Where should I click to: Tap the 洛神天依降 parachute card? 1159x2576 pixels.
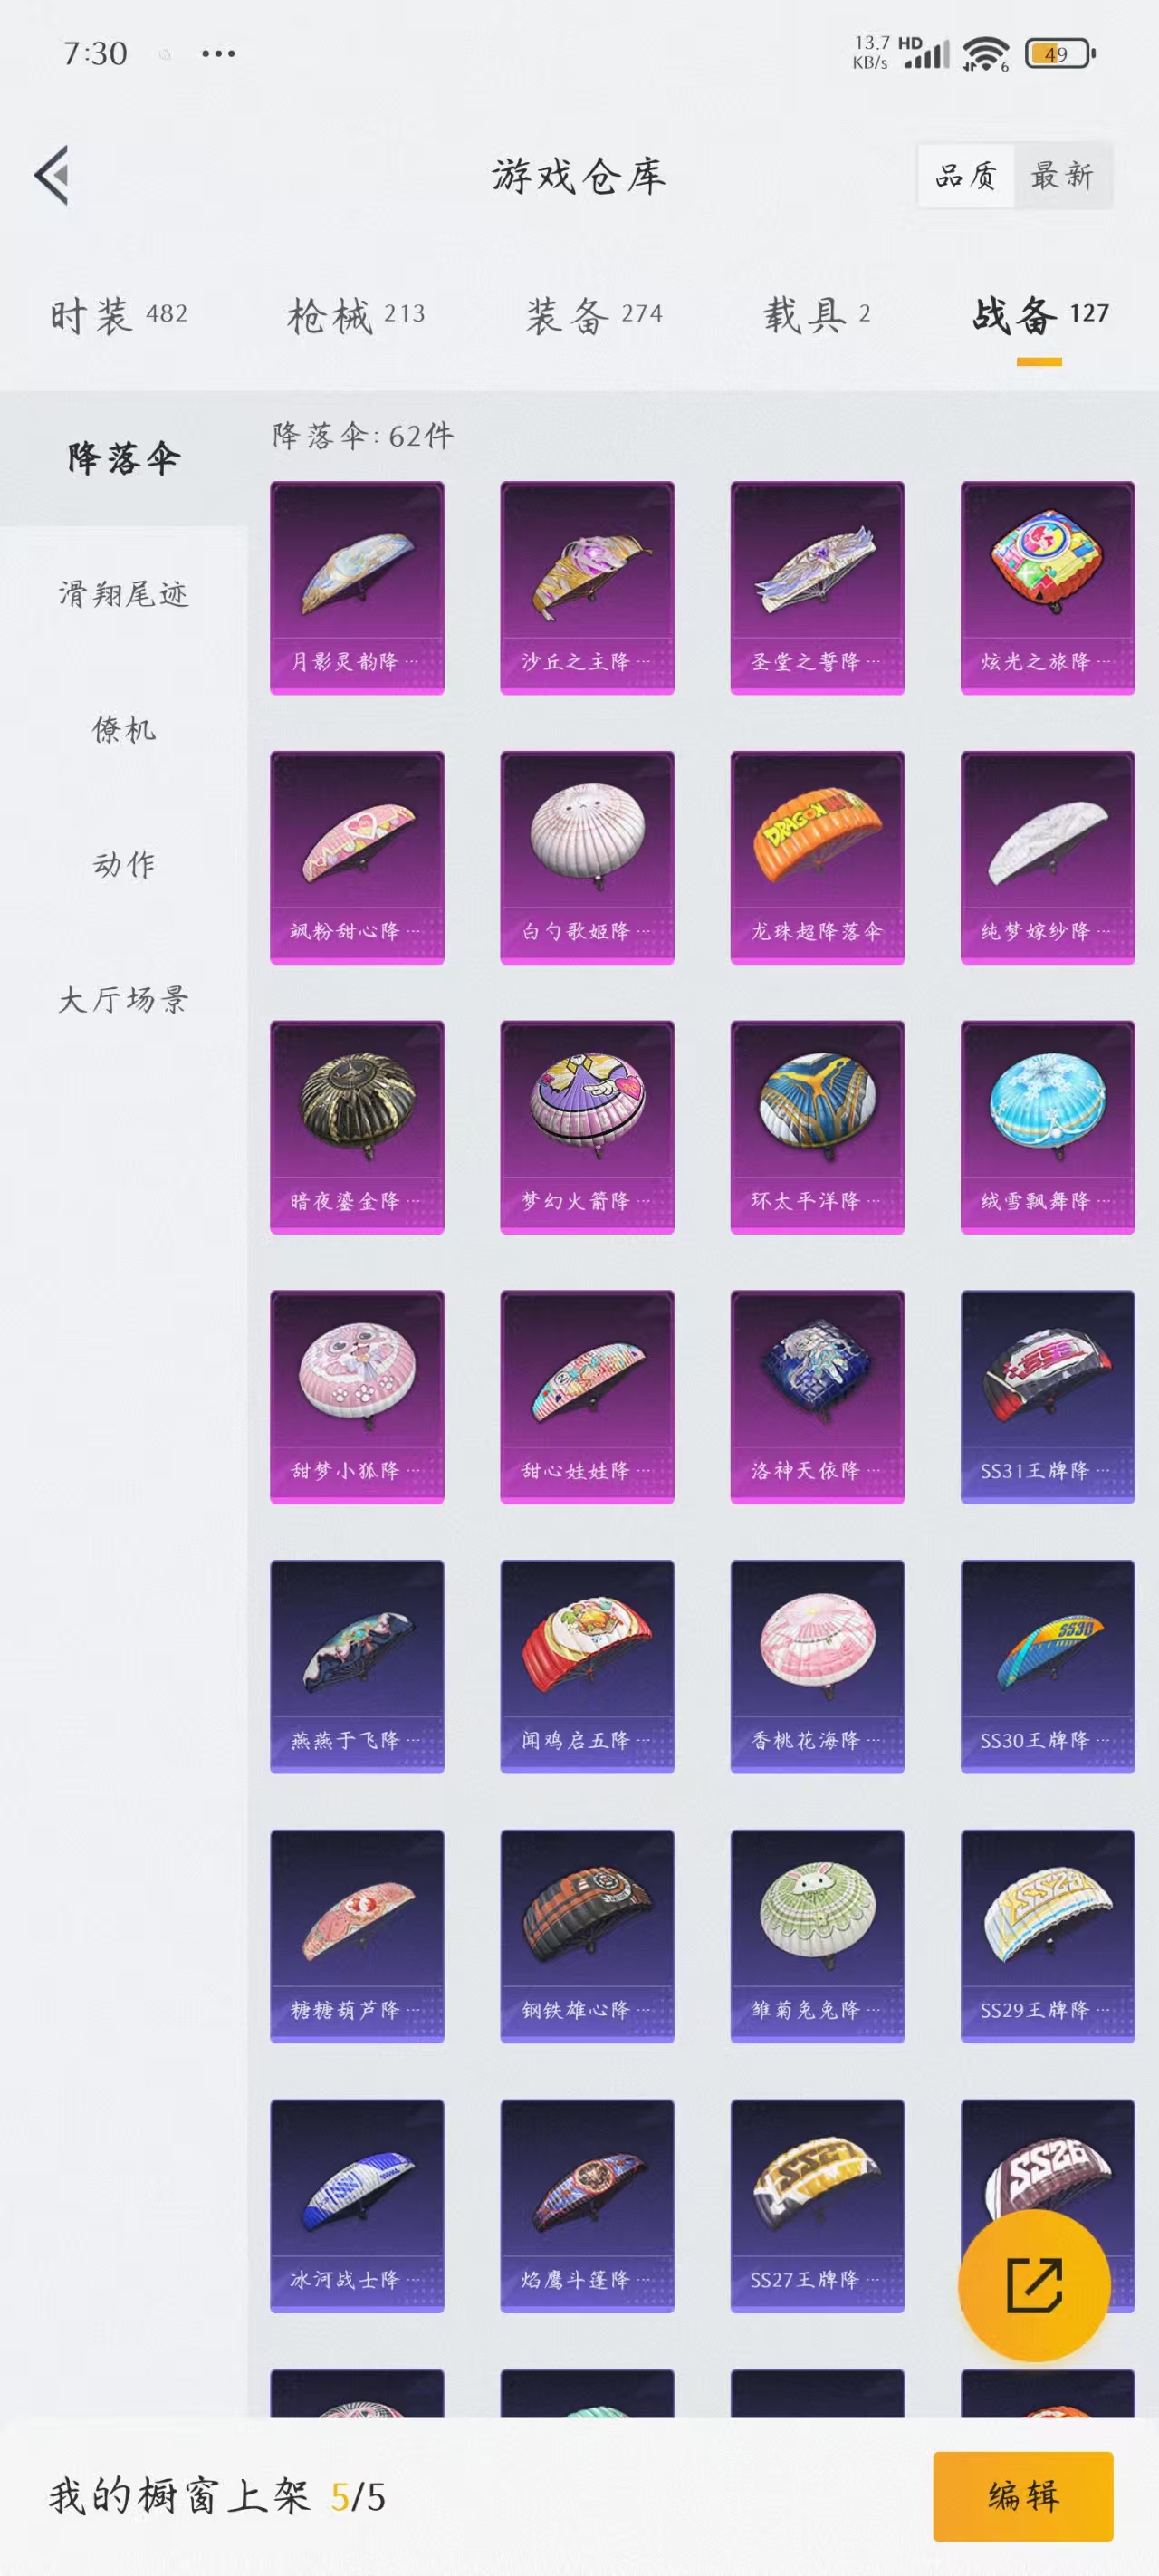coord(817,1397)
